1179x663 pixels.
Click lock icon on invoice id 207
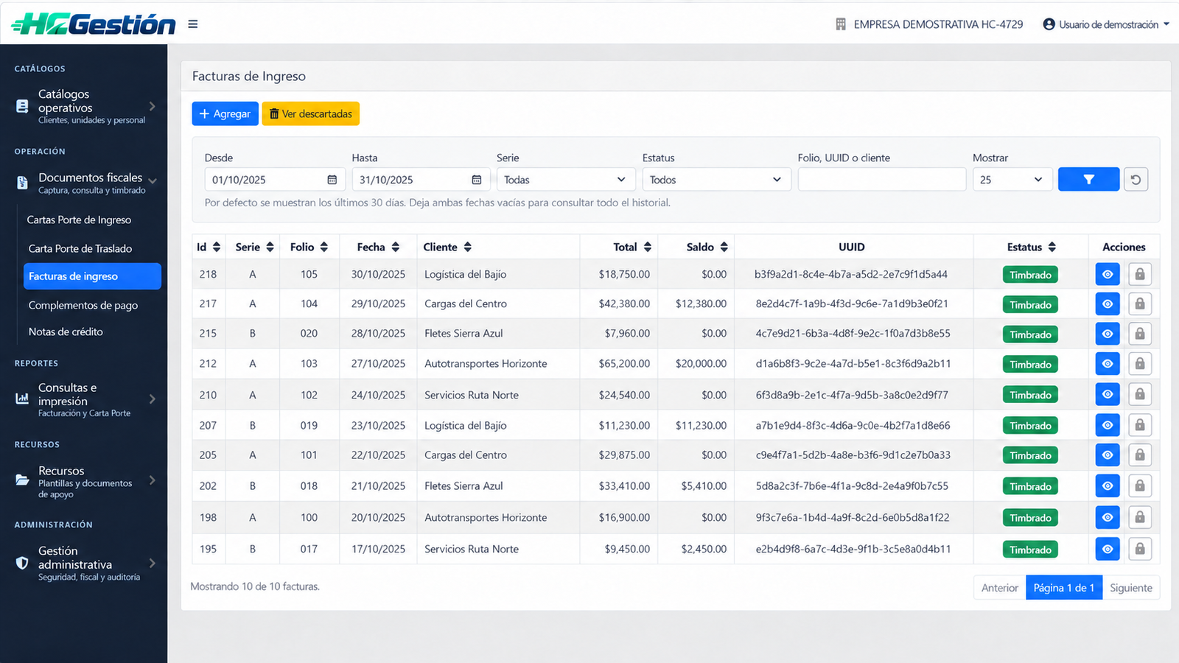tap(1140, 425)
